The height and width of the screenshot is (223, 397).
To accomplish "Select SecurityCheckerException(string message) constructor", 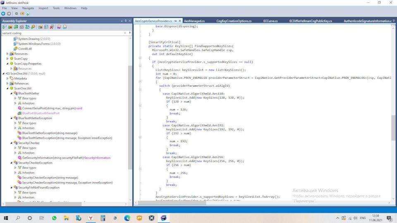I will (x=50, y=178).
